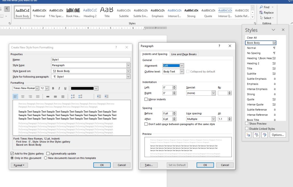The image size is (293, 187).
Task: Click the Bold formatting button
Action: point(53,89)
